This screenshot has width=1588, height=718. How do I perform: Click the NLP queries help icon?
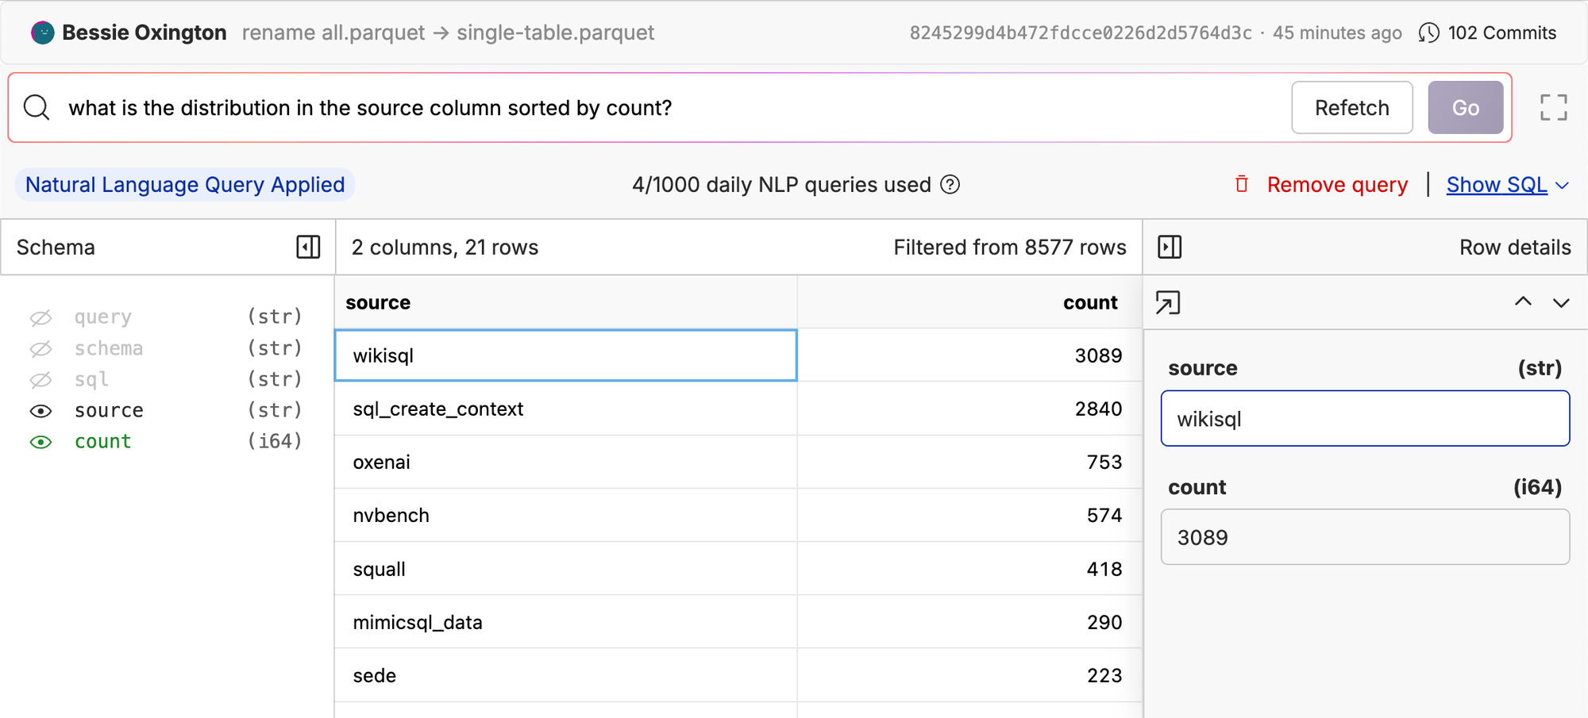(x=950, y=185)
